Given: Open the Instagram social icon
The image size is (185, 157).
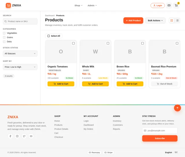Looking at the screenshot, I should coord(17,136).
